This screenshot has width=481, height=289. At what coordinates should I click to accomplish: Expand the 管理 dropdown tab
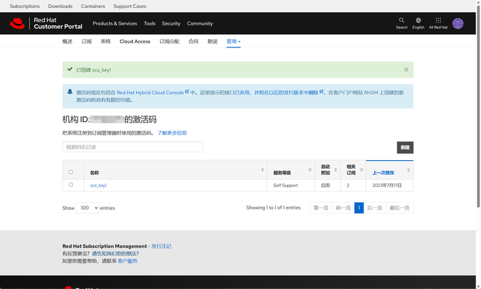pyautogui.click(x=233, y=41)
